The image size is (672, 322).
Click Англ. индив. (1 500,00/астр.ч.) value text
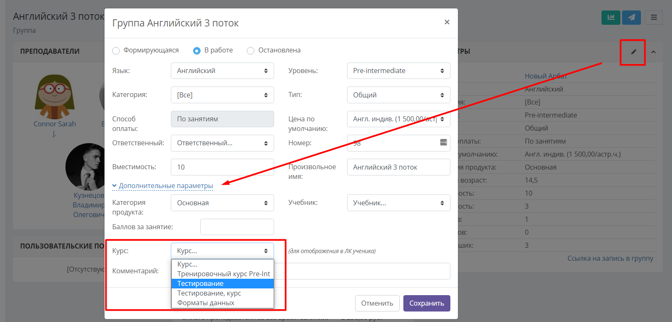(x=573, y=154)
